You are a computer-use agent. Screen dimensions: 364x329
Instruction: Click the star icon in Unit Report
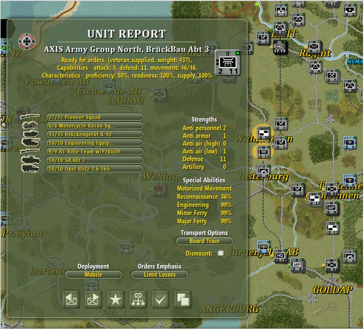tap(116, 299)
